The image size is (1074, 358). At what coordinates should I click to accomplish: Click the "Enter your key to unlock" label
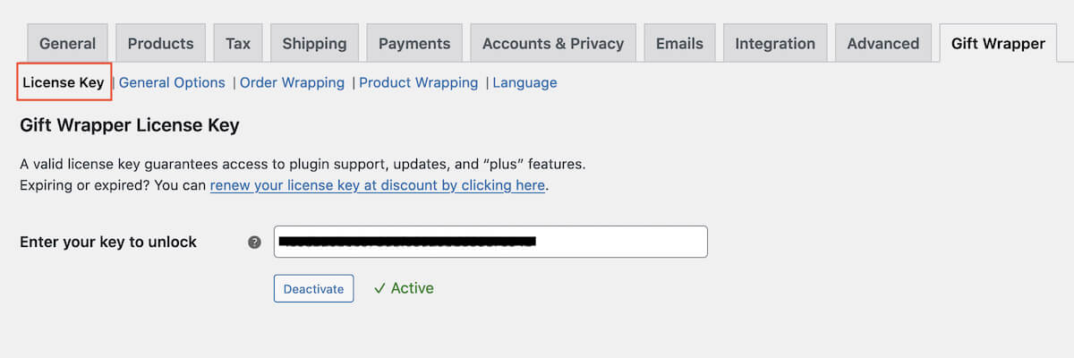click(x=108, y=242)
